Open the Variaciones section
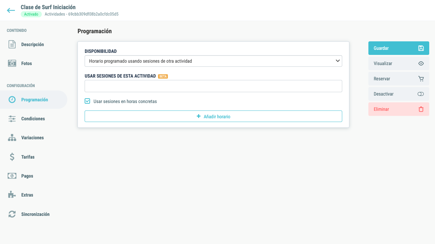This screenshot has width=435, height=244. coord(32,138)
